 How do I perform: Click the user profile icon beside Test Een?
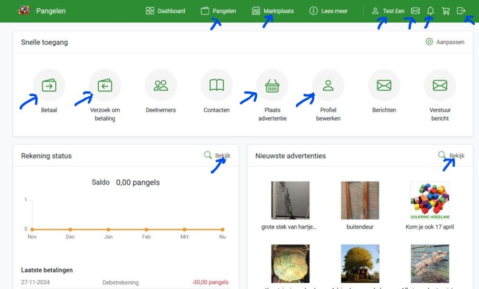point(375,11)
